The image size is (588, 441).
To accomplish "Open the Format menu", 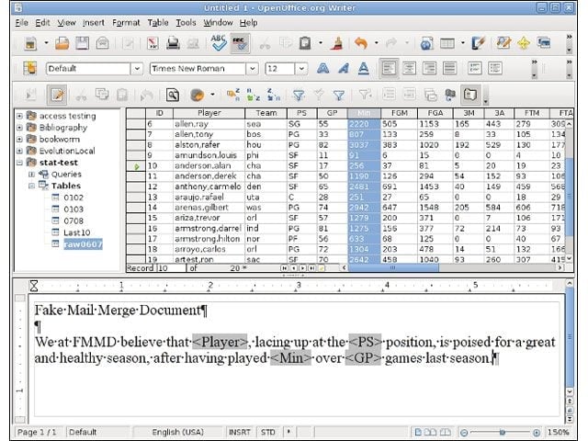I will click(126, 23).
